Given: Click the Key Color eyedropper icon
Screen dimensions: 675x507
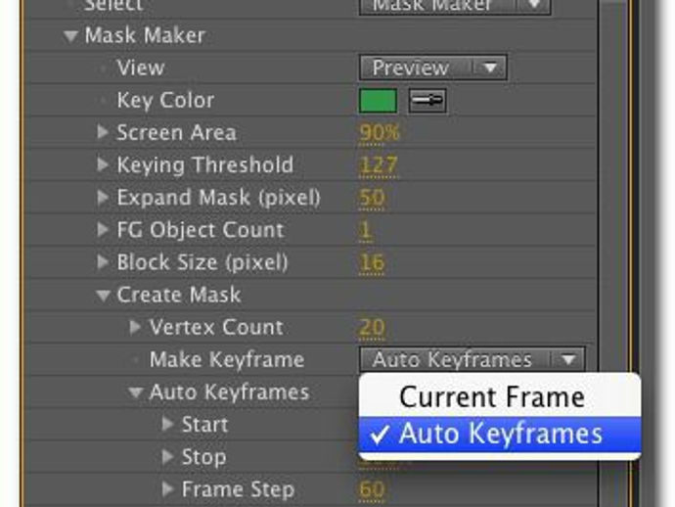Looking at the screenshot, I should [x=427, y=101].
